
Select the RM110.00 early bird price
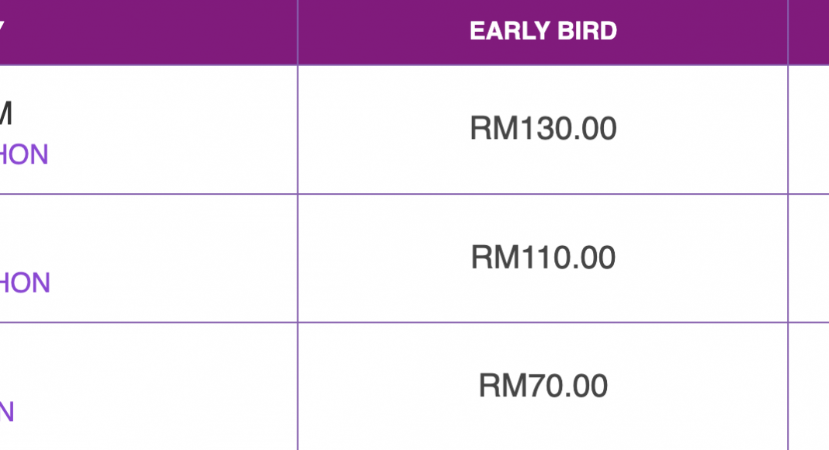(x=543, y=258)
